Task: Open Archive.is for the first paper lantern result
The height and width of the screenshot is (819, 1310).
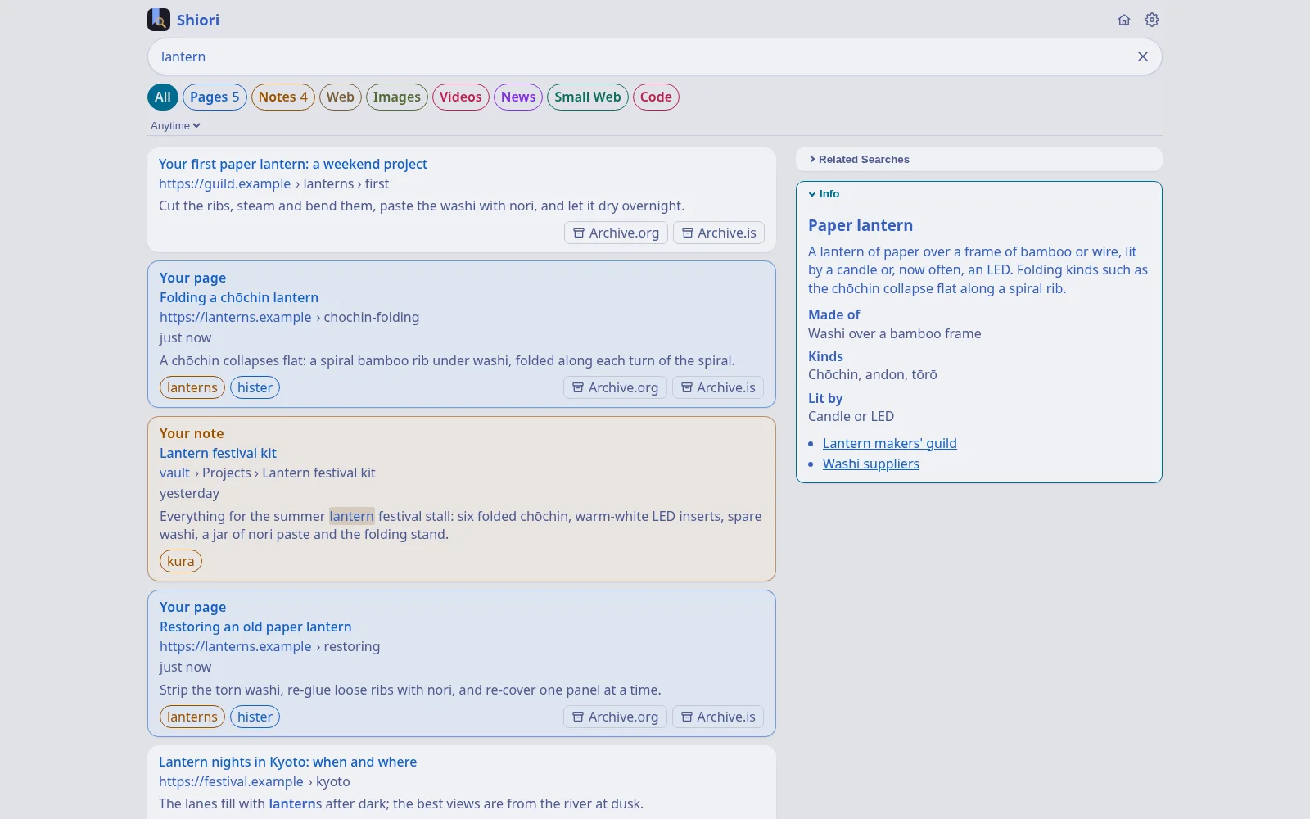Action: [x=719, y=233]
